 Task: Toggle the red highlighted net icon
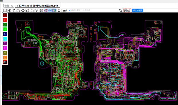(x=46, y=11)
